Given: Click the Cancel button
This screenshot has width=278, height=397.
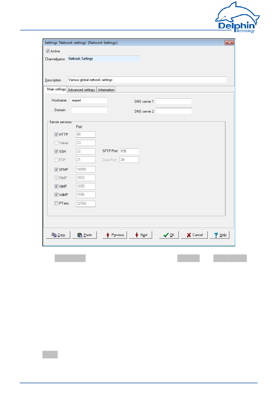Looking at the screenshot, I should click(194, 235).
